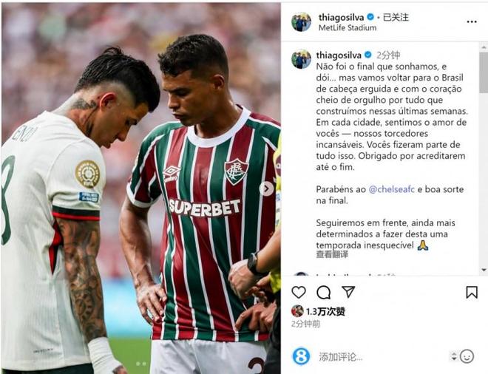The height and width of the screenshot is (374, 488).
Task: Click 查看翻译 to see translation
Action: [x=332, y=254]
